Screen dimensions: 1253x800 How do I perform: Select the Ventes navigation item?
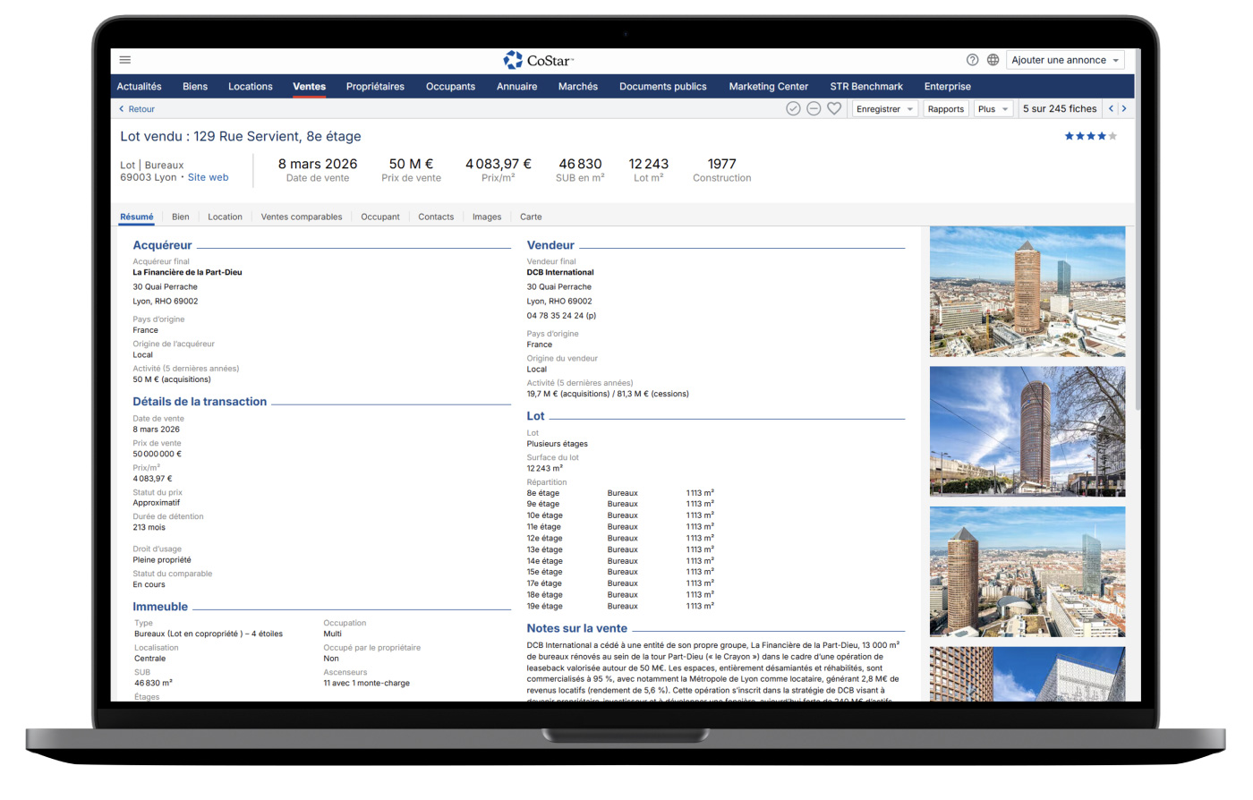tap(309, 87)
